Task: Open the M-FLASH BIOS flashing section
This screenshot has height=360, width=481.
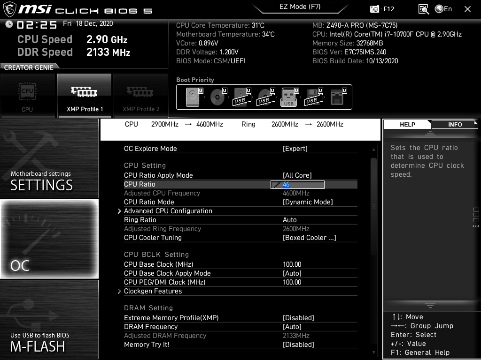Action: (x=49, y=319)
